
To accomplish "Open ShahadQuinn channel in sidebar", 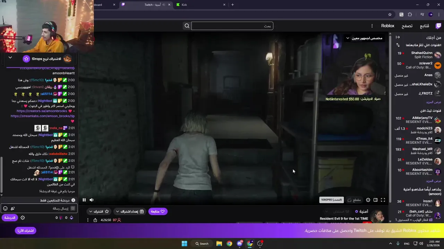I will point(418,55).
